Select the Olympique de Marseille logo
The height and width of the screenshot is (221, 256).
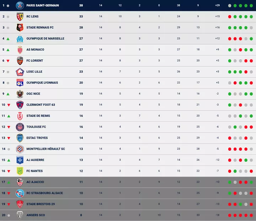tap(20, 39)
